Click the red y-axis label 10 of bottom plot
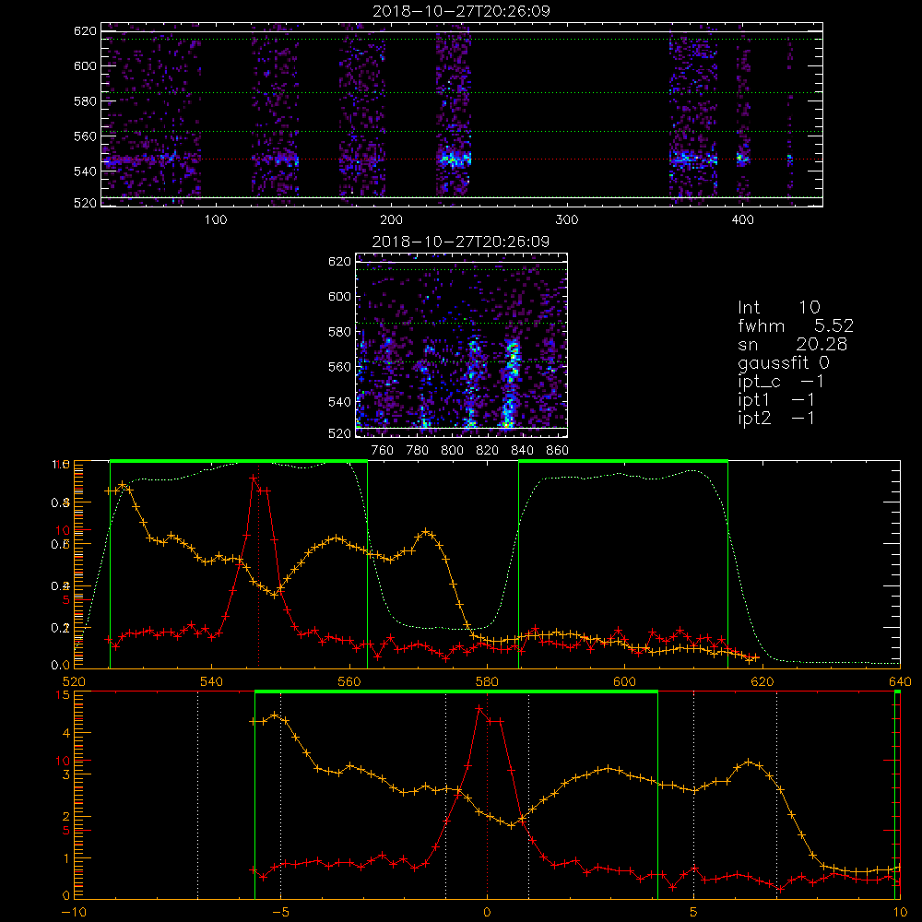 click(63, 761)
